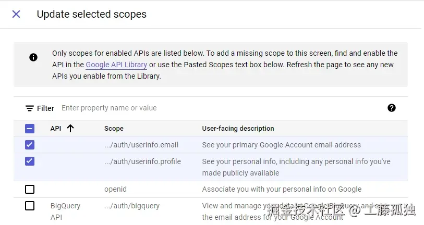The width and height of the screenshot is (424, 225).
Task: Sort by the API column header
Action: tap(56, 128)
